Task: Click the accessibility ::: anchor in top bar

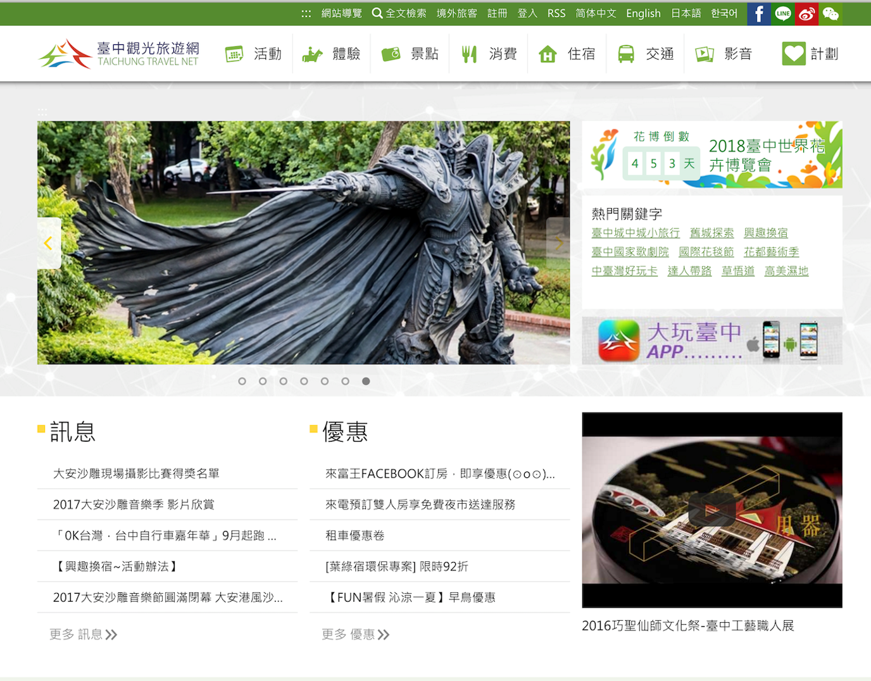Action: coord(306,13)
